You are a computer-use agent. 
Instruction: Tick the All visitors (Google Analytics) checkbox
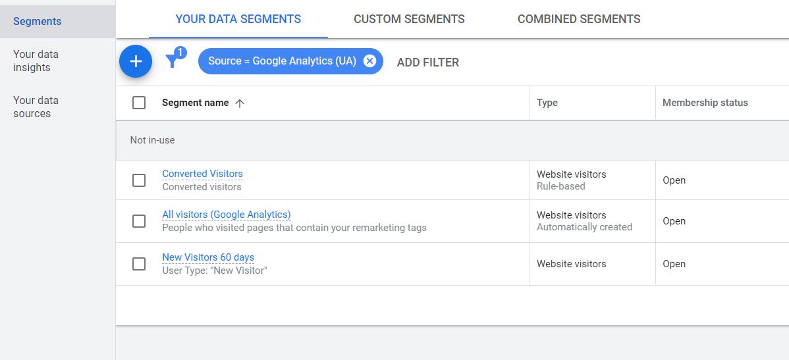point(139,221)
